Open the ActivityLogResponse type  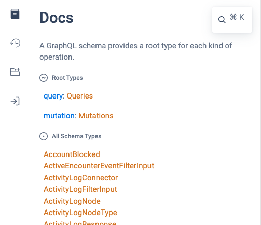tap(80, 223)
